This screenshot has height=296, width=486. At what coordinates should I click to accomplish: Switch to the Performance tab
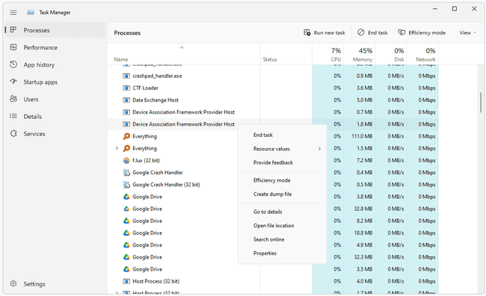55,47
